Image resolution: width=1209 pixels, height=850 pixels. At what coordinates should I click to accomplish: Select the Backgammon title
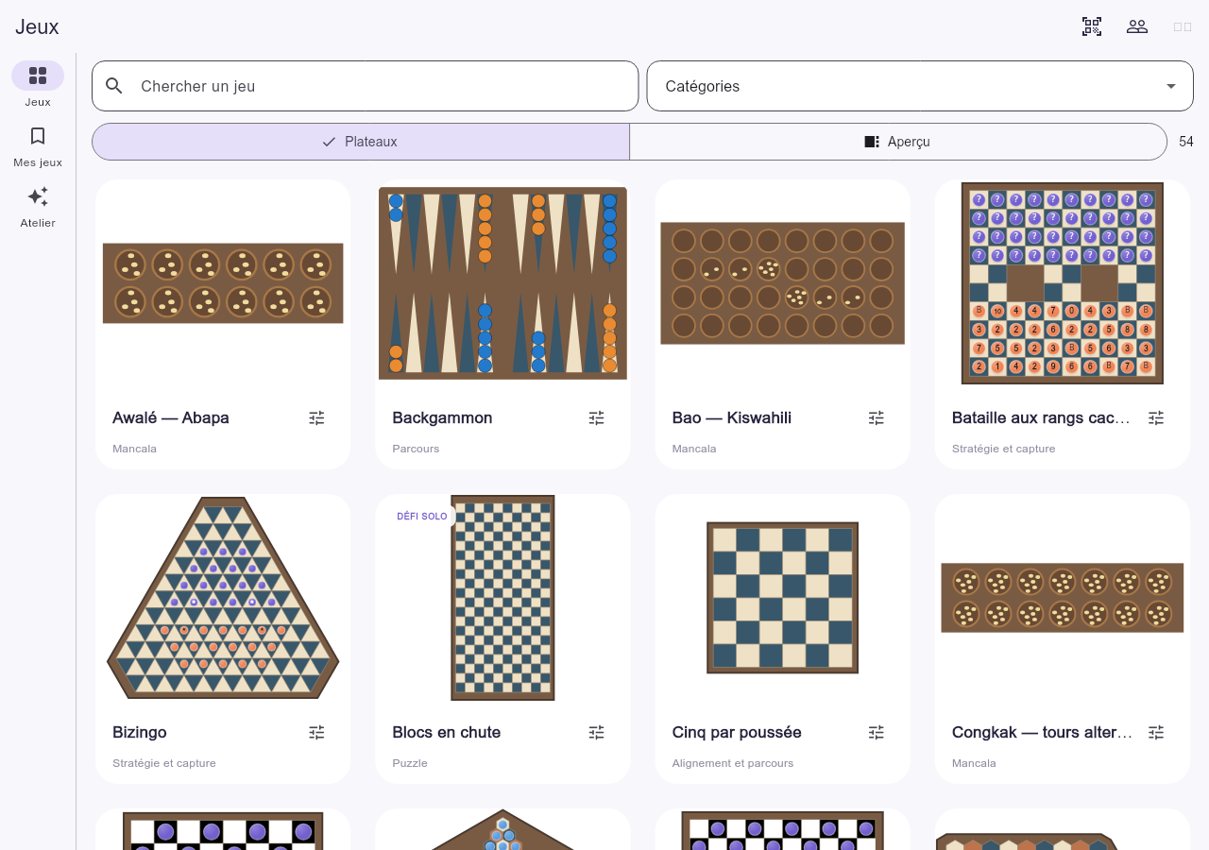pyautogui.click(x=442, y=417)
